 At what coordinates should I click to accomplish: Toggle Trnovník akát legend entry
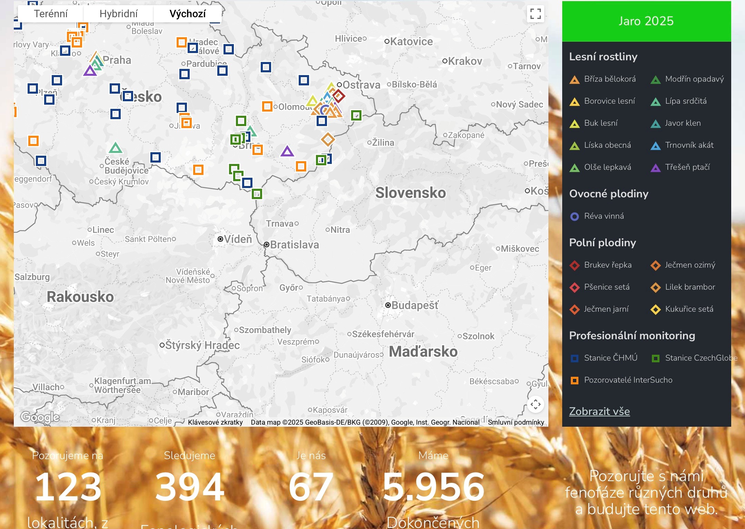coord(682,145)
